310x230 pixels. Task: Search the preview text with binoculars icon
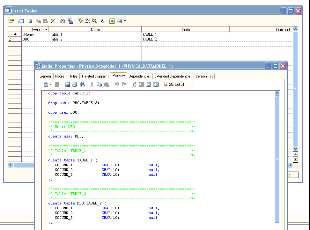click(83, 84)
